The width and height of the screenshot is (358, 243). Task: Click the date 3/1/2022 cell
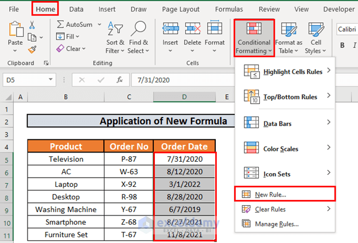click(185, 184)
